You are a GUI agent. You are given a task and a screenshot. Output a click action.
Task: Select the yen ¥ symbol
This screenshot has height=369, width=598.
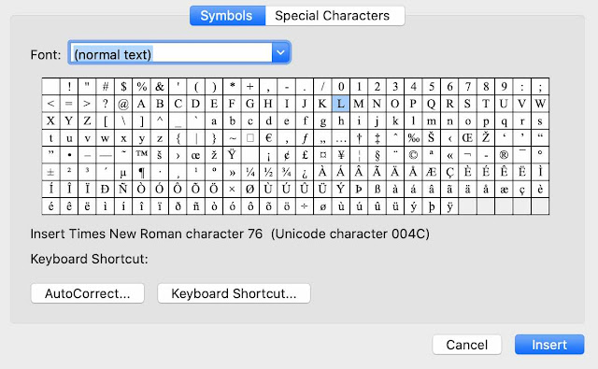341,155
